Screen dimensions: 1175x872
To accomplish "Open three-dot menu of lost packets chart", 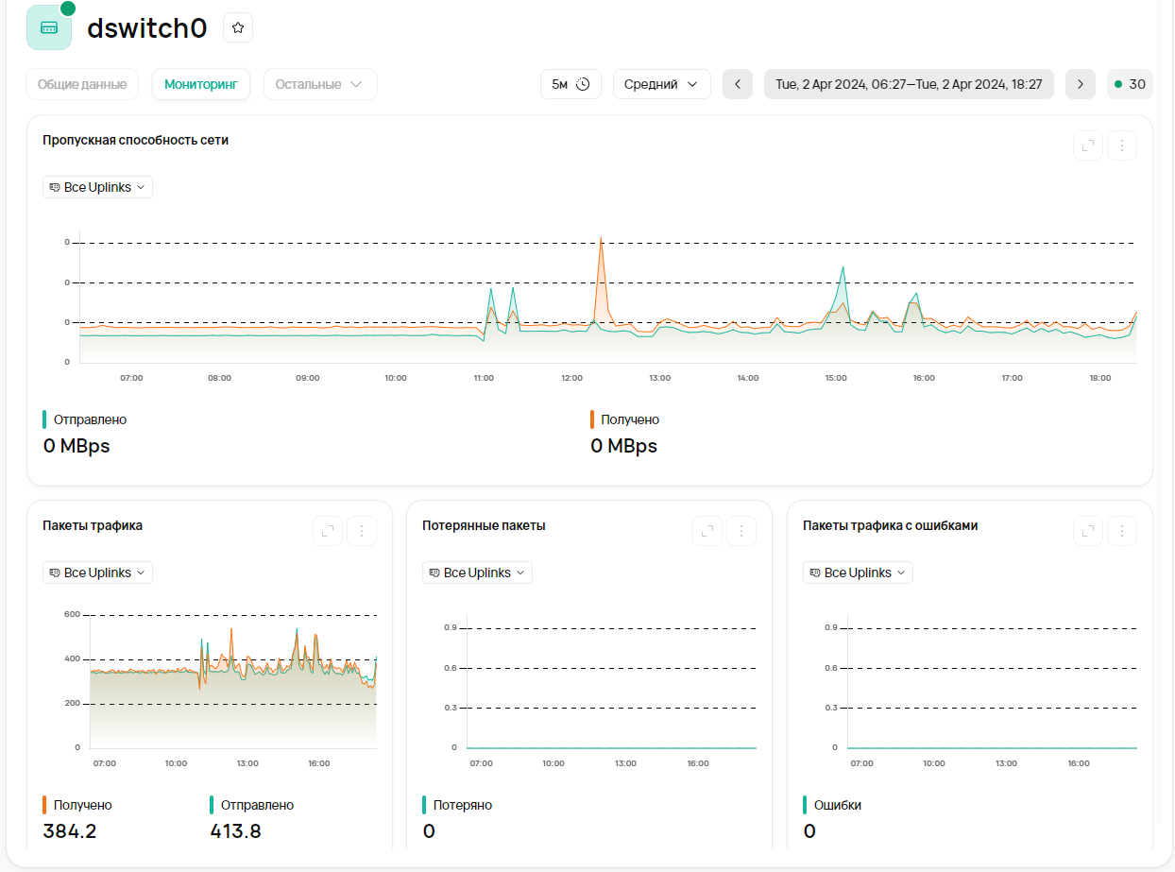I will tap(741, 531).
